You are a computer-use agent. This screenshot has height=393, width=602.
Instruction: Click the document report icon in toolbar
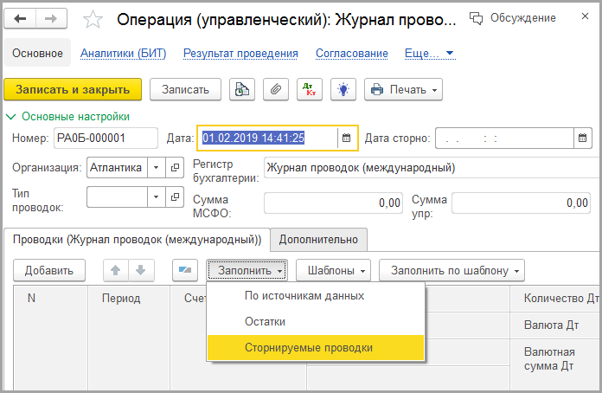(242, 89)
